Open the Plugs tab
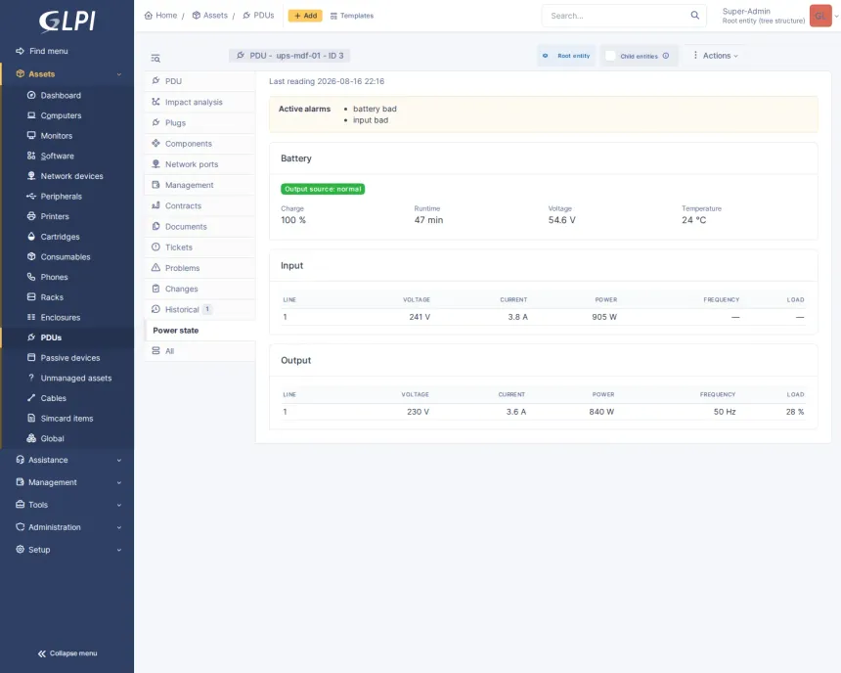 (199, 123)
